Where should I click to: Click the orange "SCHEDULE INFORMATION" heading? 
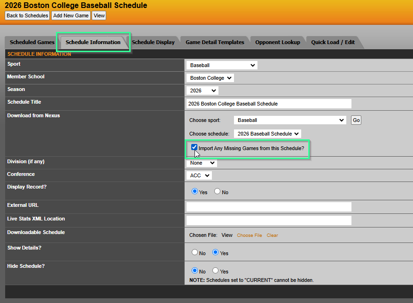click(x=39, y=54)
